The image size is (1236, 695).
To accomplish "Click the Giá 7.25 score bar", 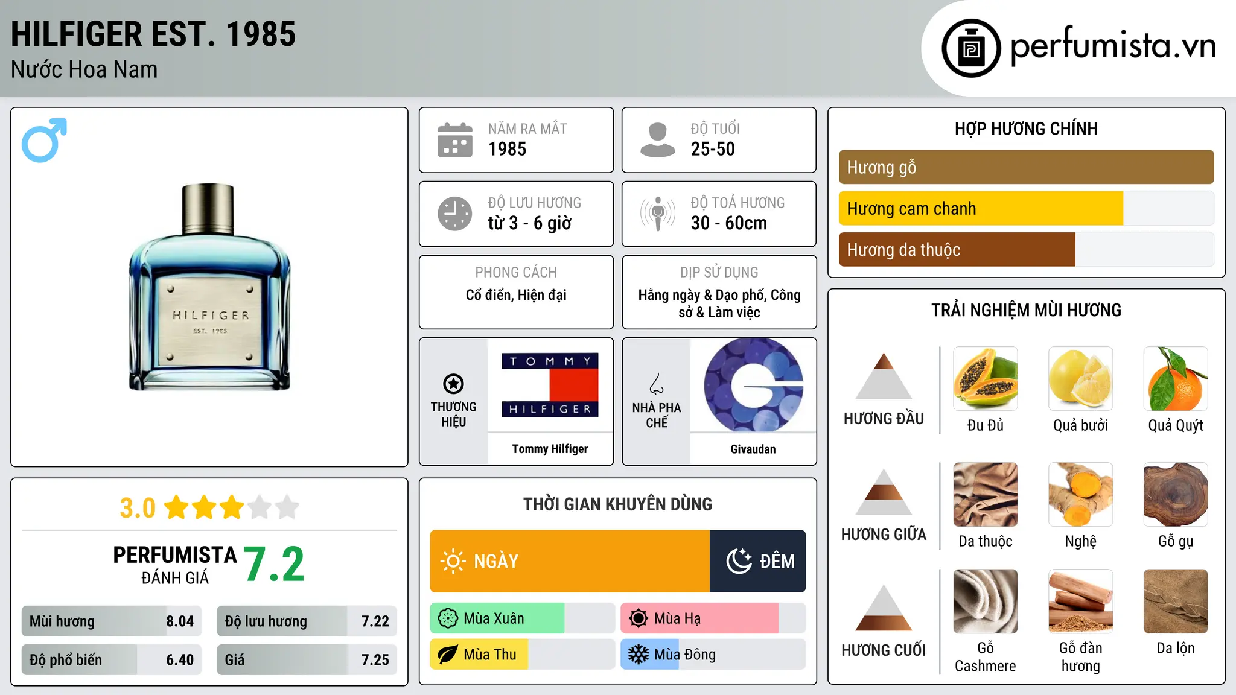I will point(307,659).
